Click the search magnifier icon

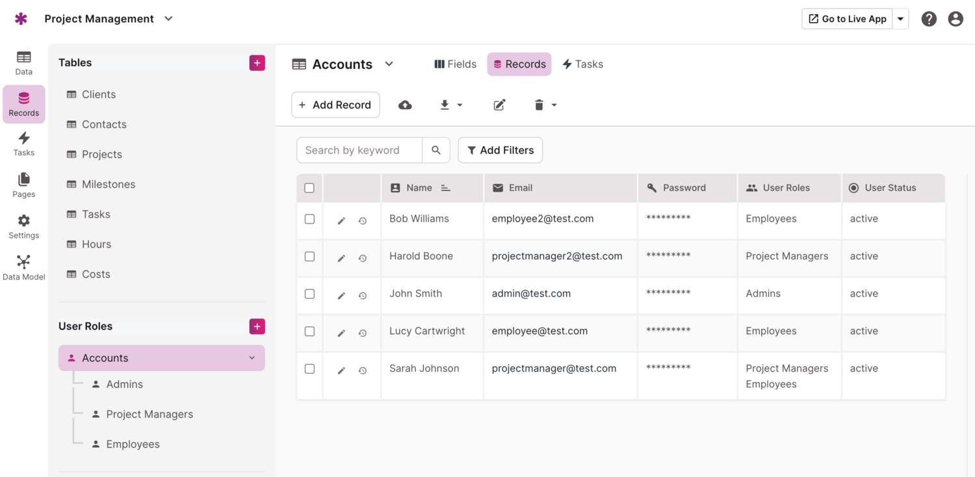[x=436, y=150]
